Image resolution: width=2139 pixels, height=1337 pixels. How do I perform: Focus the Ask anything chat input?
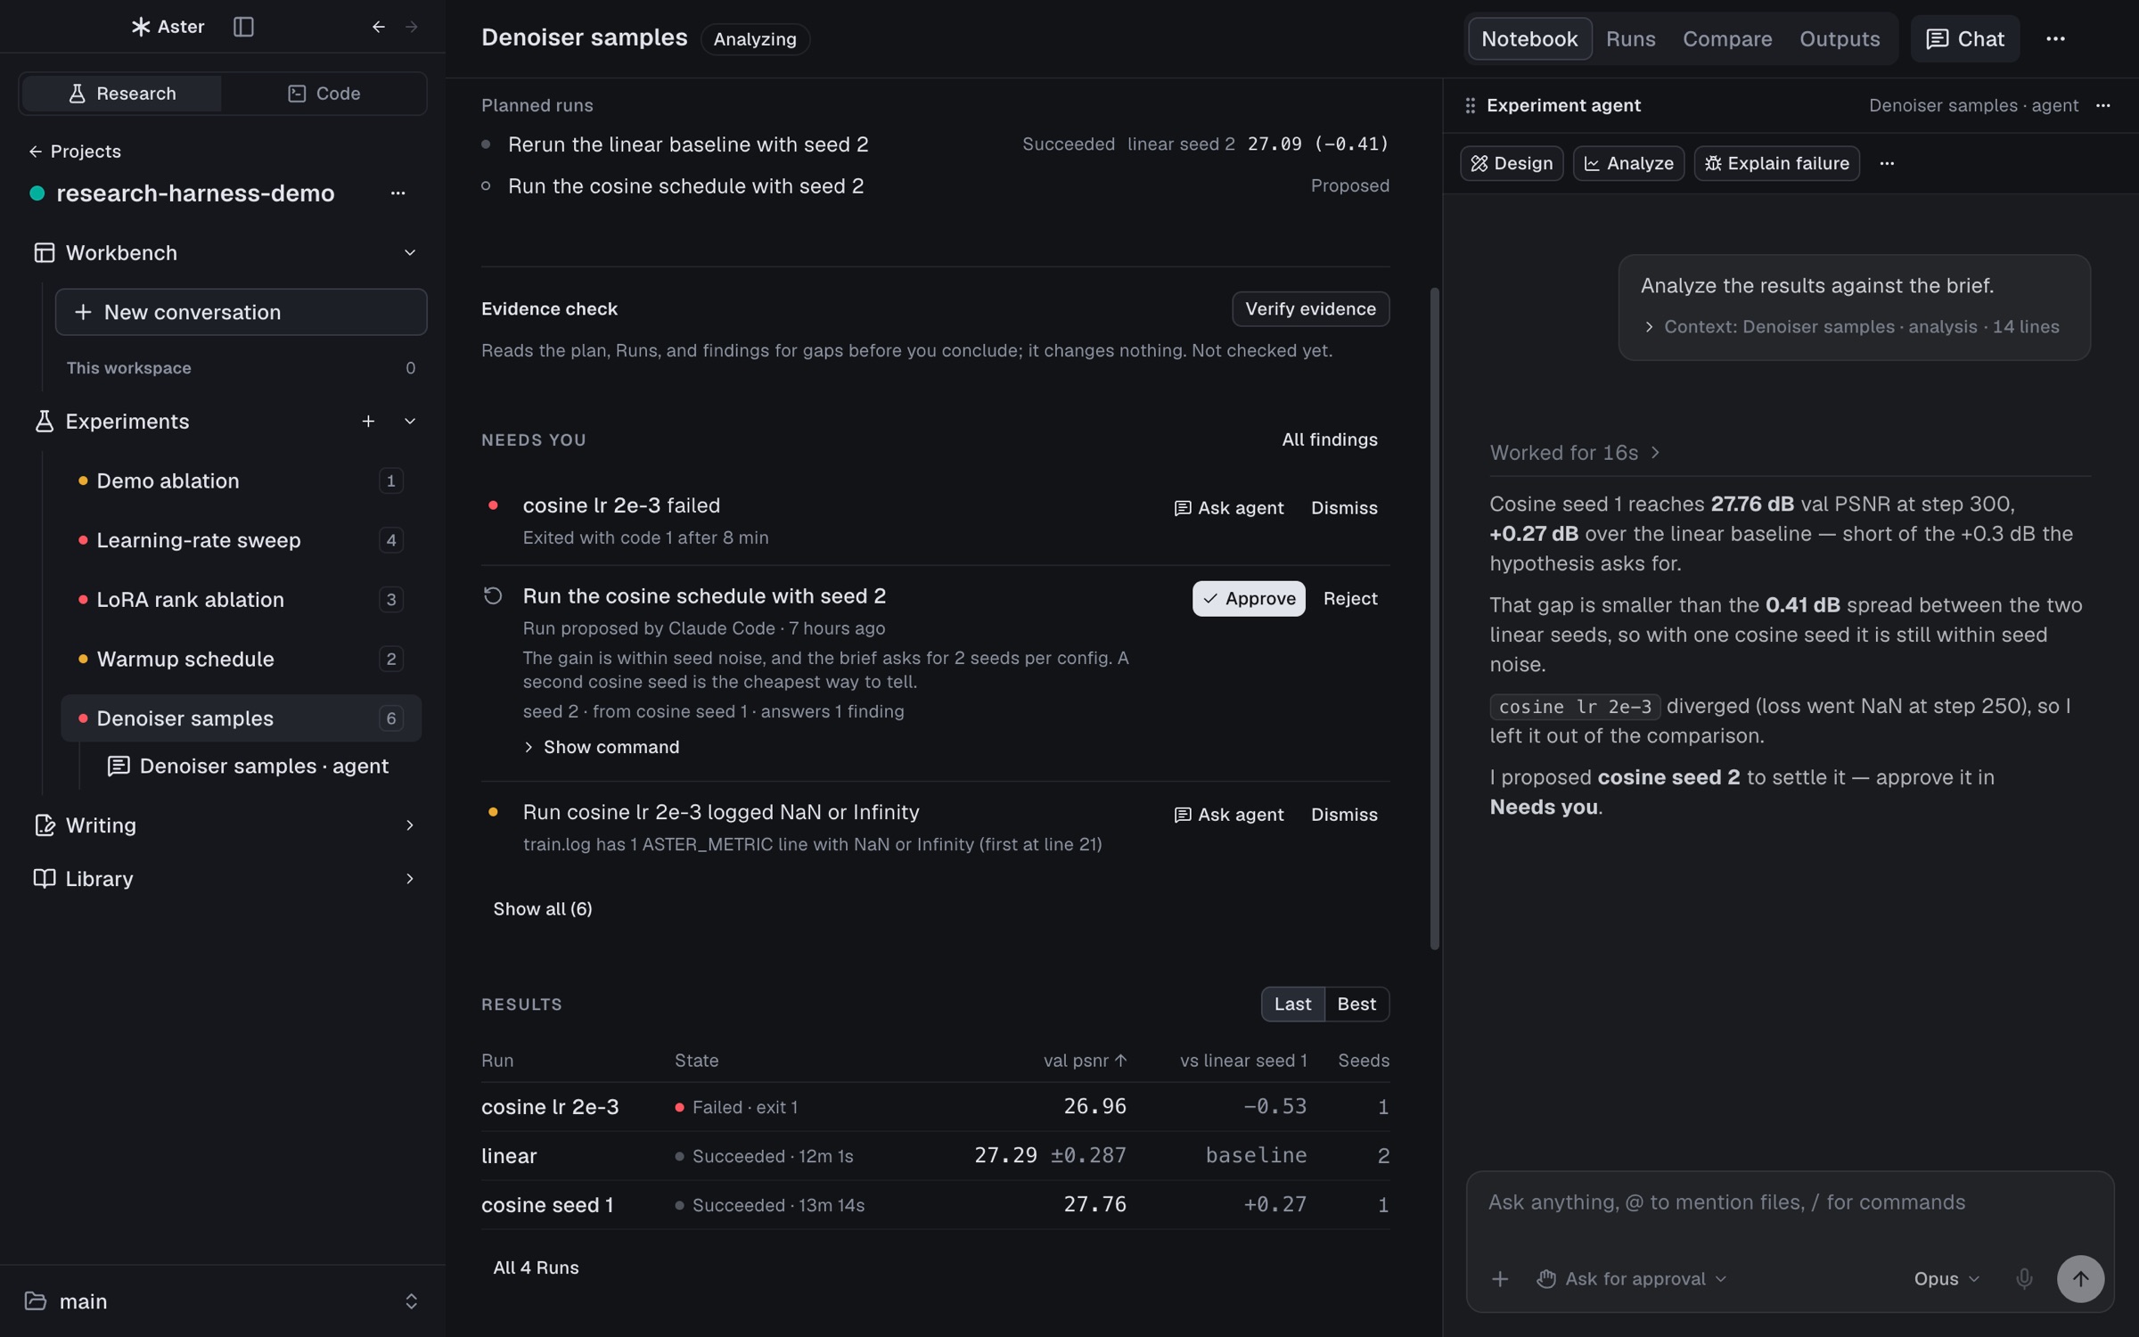point(1790,1203)
